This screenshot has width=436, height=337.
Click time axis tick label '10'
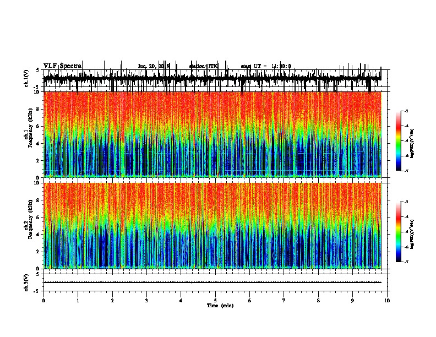387,301
